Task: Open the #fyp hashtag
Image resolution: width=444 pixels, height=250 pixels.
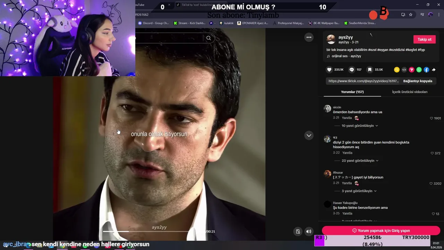Action: click(421, 50)
